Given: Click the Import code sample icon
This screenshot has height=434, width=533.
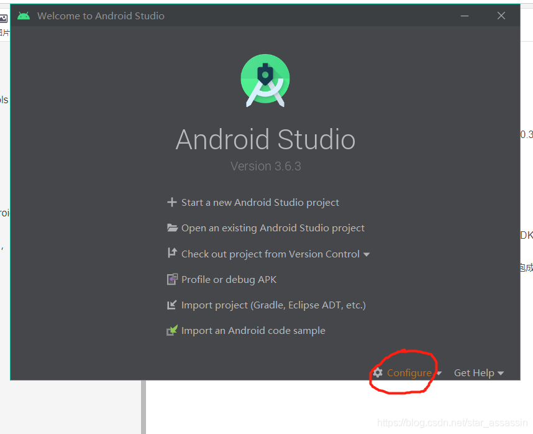Looking at the screenshot, I should [x=172, y=330].
